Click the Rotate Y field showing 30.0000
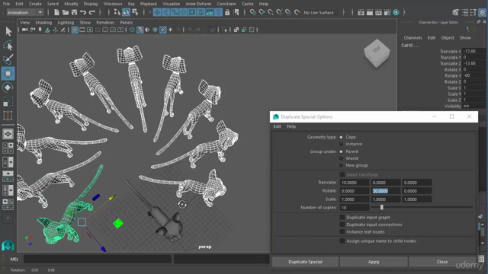The height and width of the screenshot is (274, 488). pyautogui.click(x=386, y=191)
